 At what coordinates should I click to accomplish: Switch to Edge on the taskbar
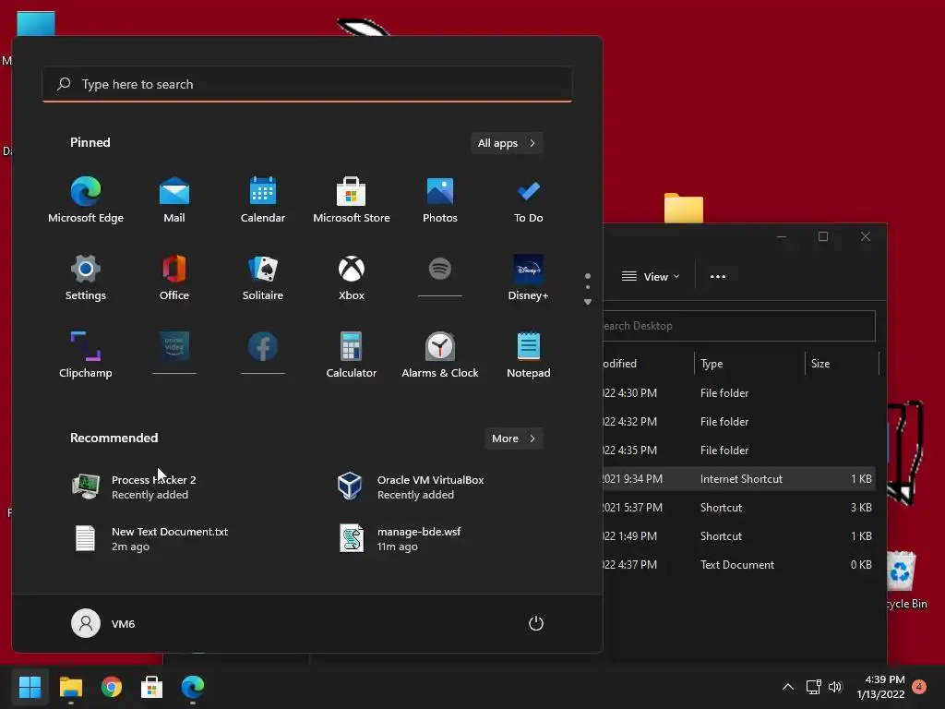click(x=193, y=687)
